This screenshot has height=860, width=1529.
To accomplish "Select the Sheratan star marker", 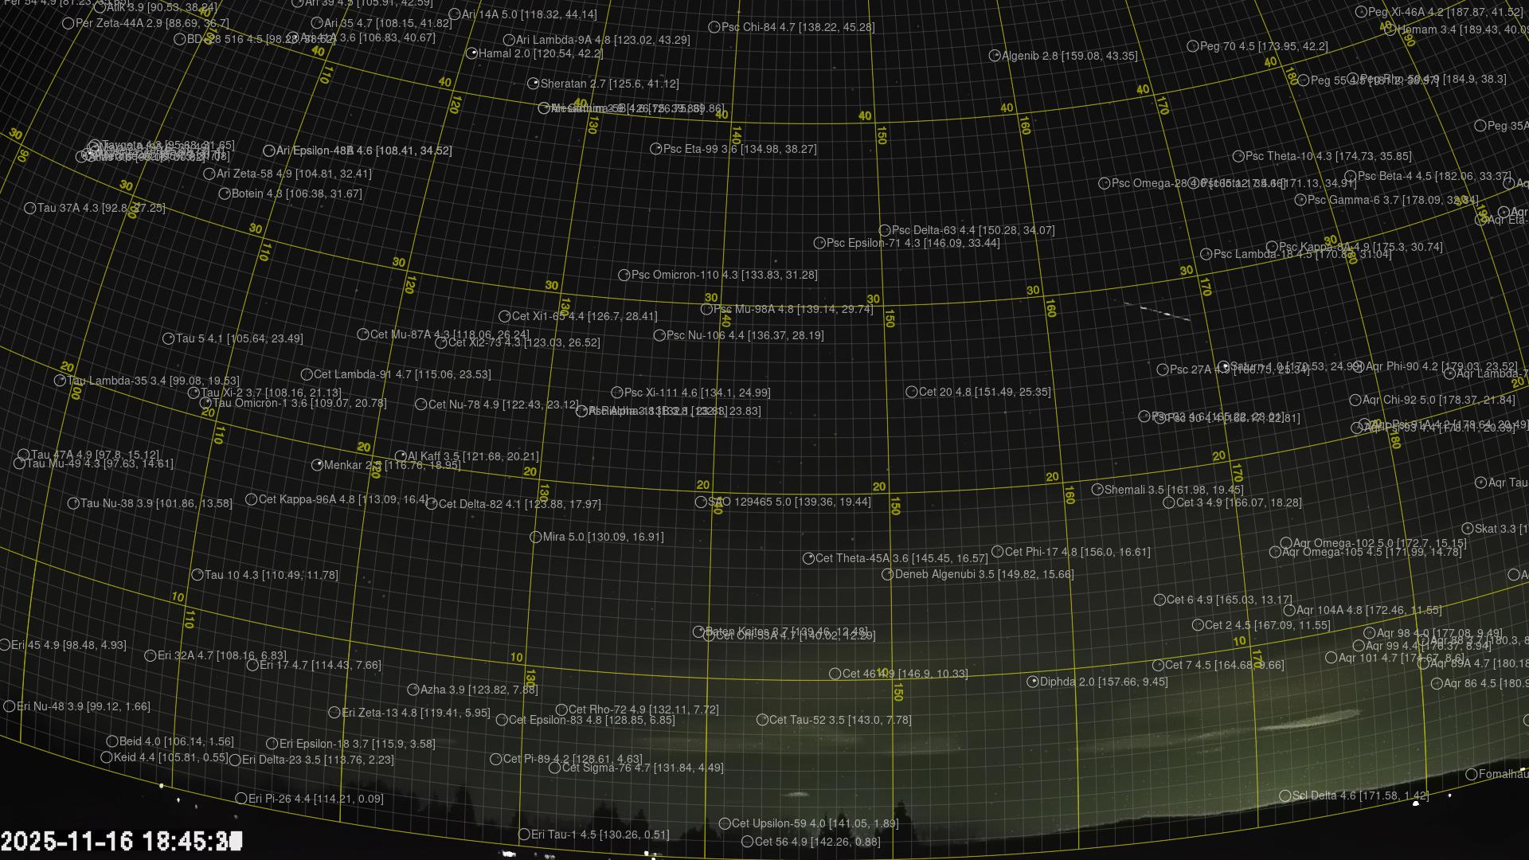I will [x=534, y=84].
